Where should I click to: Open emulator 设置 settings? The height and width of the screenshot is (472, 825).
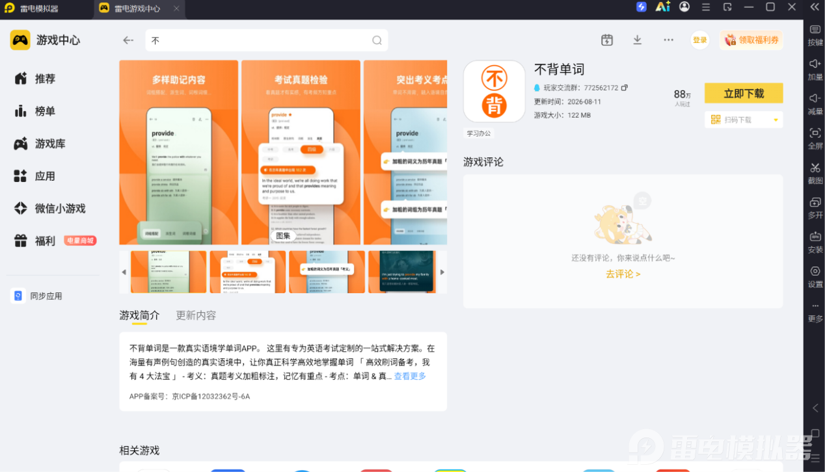(815, 277)
